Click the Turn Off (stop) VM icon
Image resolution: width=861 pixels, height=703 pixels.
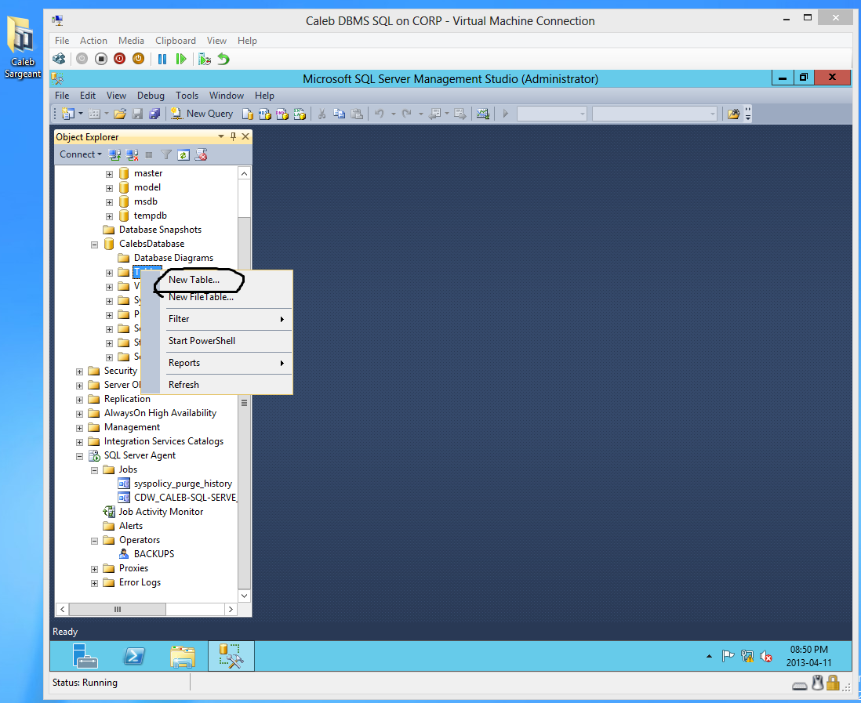[101, 59]
